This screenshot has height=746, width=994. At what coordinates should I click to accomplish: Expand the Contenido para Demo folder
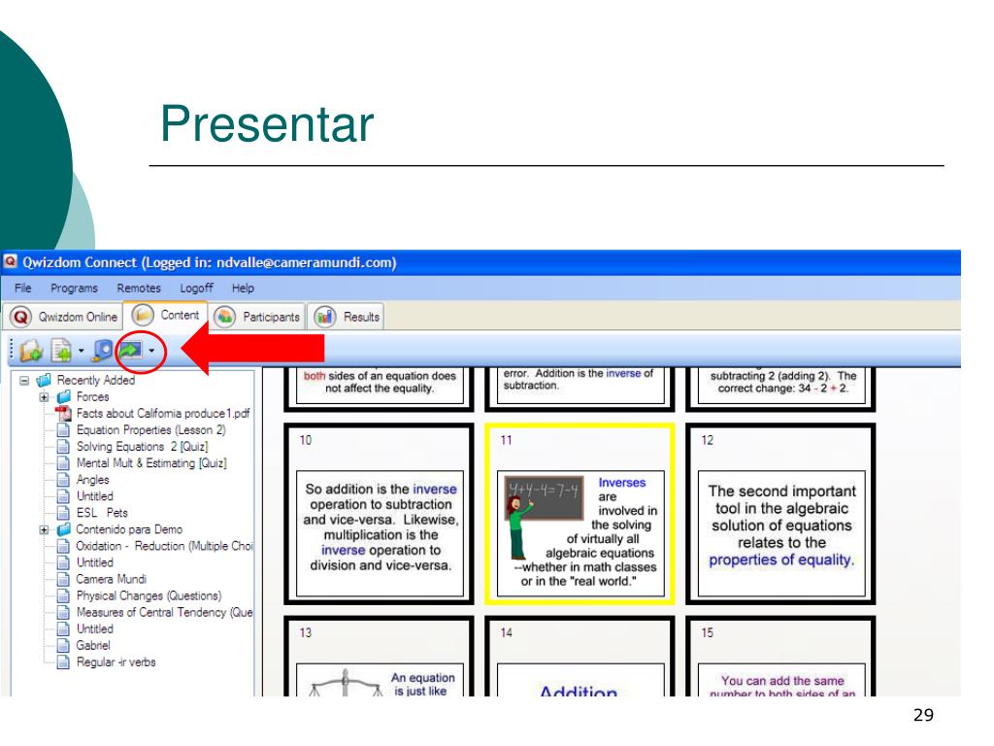44,529
